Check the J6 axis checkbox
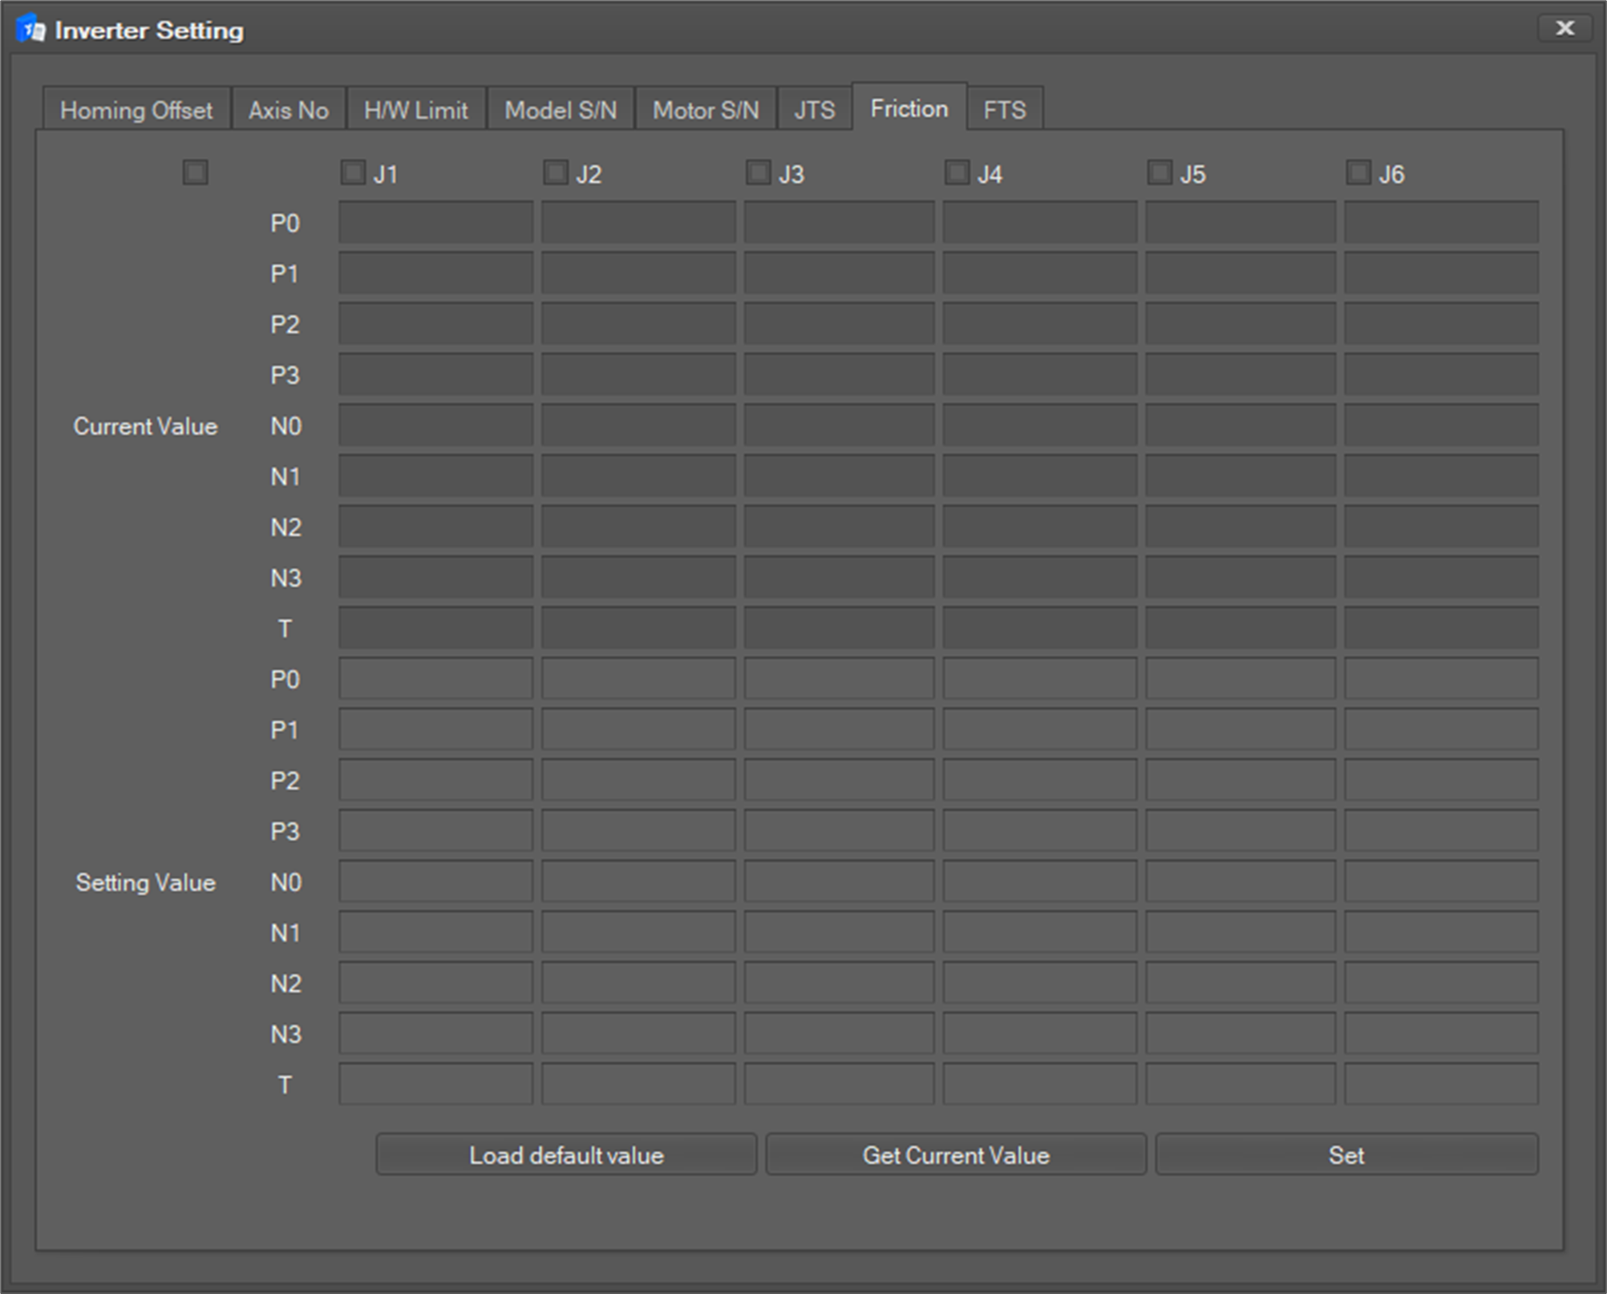Image resolution: width=1607 pixels, height=1294 pixels. point(1358,172)
